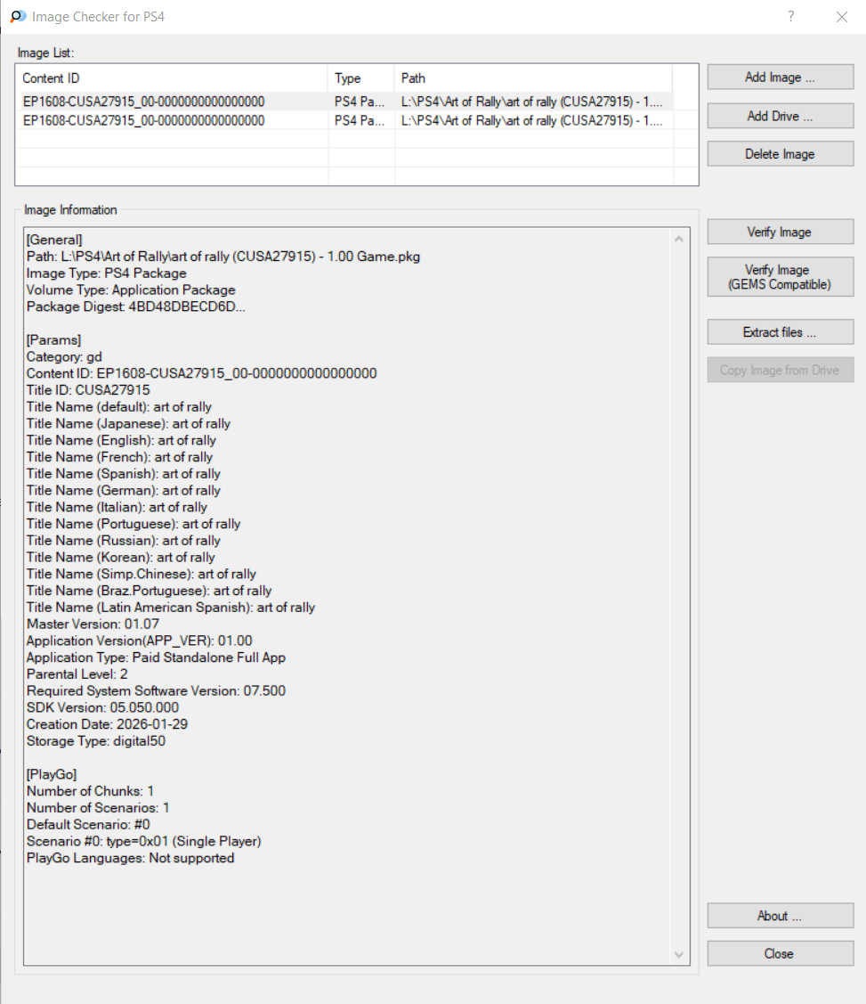Screen dimensions: 866x1004
Task: Run Verify Image (GEMS Compatible)
Action: pos(780,277)
